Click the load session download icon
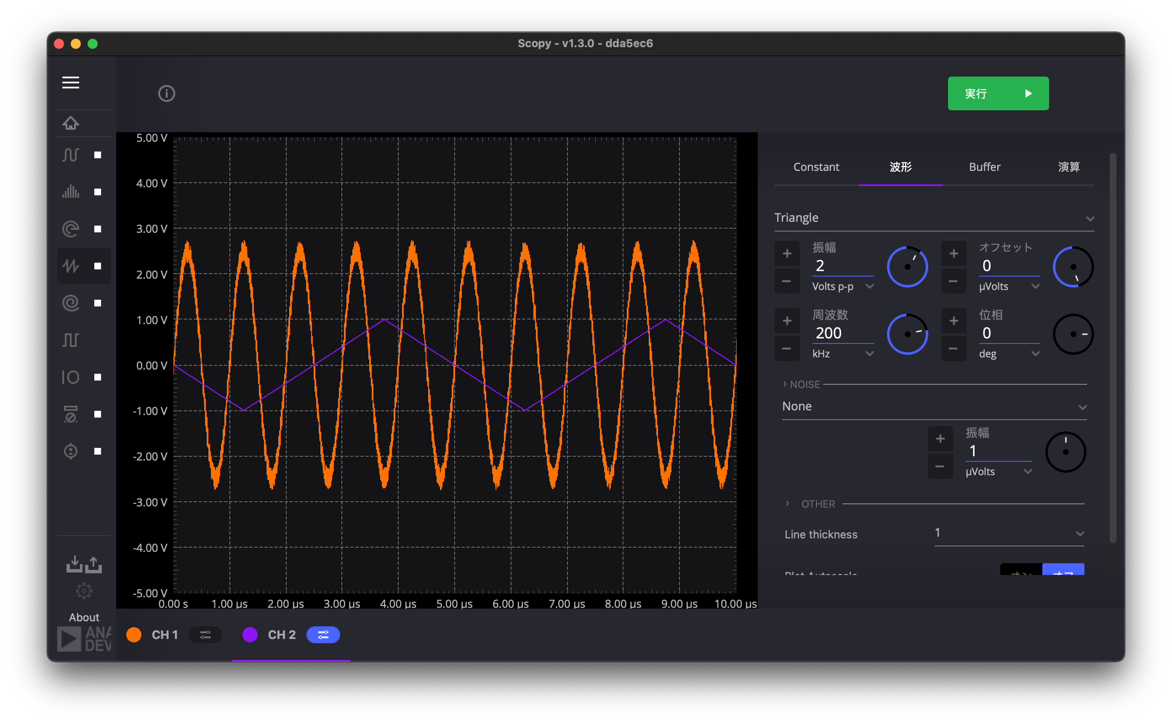 pyautogui.click(x=74, y=564)
